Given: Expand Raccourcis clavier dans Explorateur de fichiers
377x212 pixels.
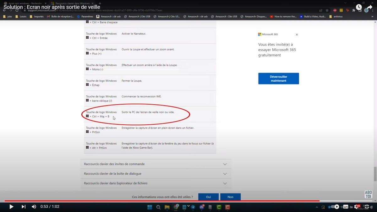Looking at the screenshot, I should pos(156,183).
